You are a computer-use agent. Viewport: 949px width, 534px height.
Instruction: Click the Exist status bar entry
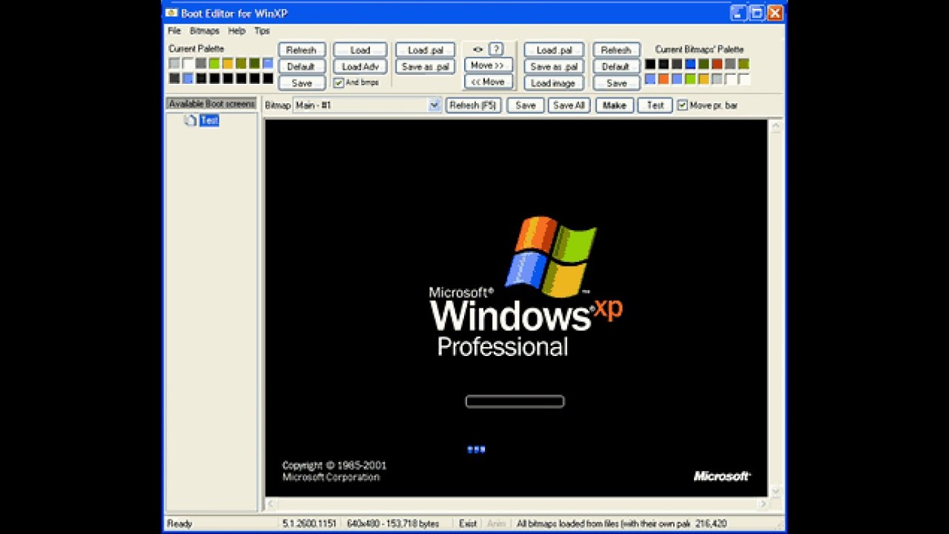468,524
